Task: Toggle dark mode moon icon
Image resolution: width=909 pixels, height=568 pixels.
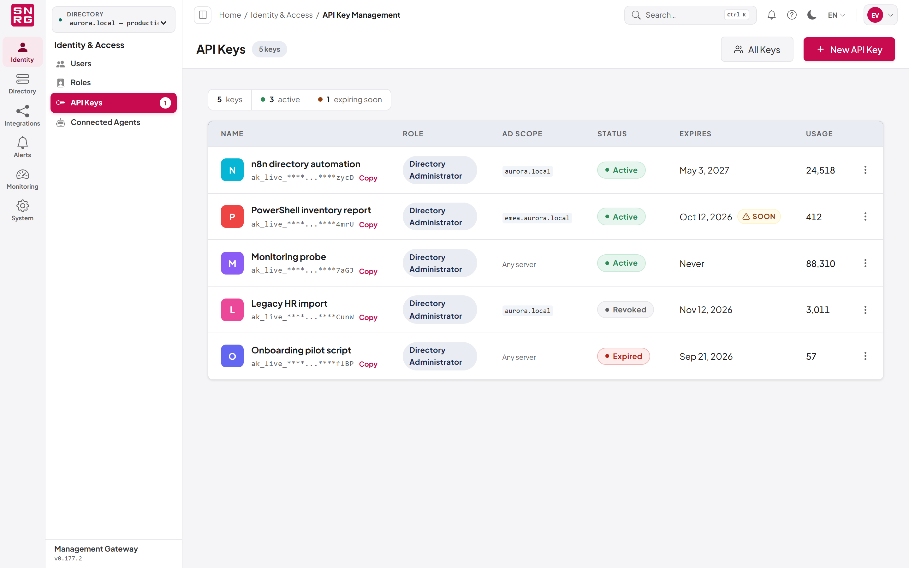Action: coord(812,15)
